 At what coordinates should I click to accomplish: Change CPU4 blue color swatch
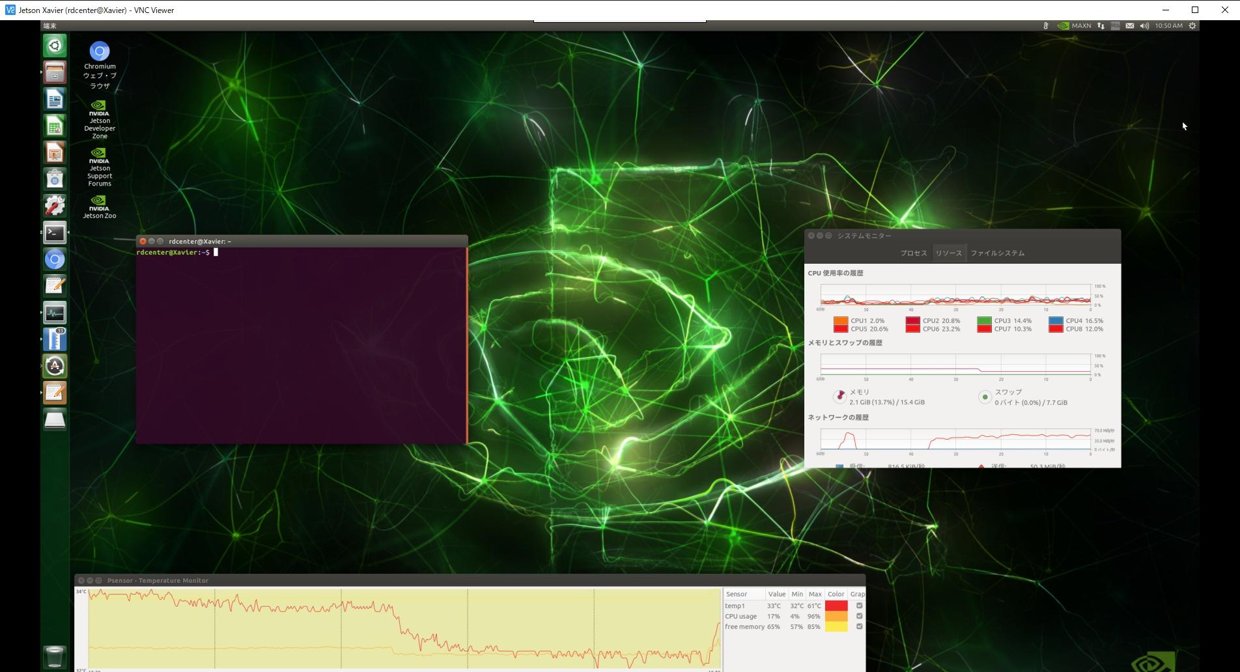click(x=1056, y=320)
